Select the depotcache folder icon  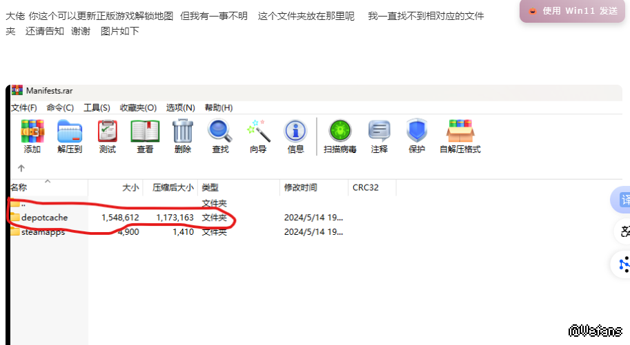[15, 217]
